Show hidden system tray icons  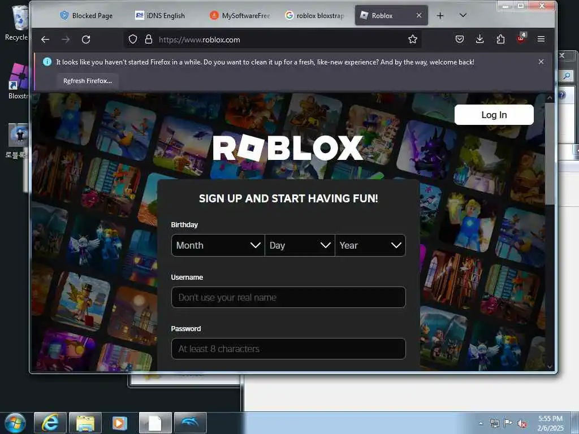(x=481, y=423)
